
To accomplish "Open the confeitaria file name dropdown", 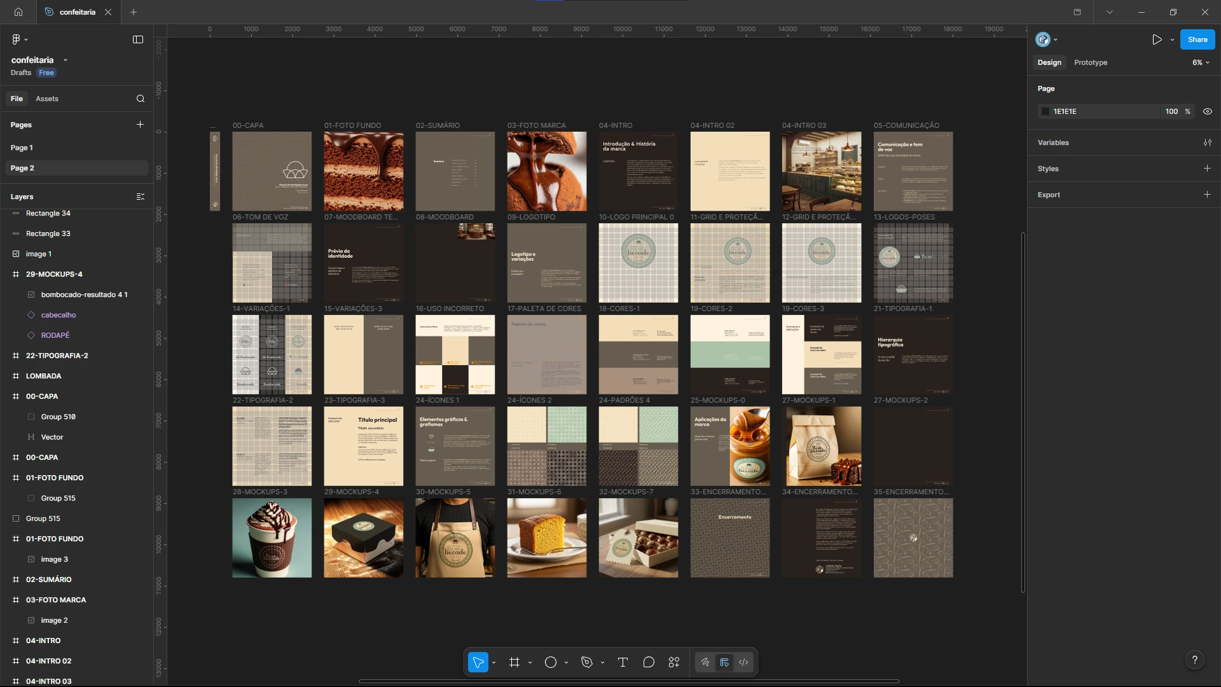I will (x=65, y=60).
